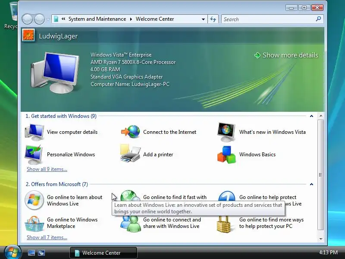Click the Show more details link

(x=286, y=55)
